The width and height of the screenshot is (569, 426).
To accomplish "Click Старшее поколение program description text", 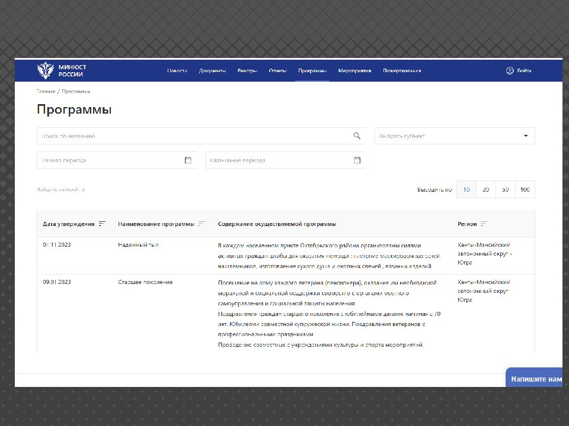I will click(x=329, y=314).
